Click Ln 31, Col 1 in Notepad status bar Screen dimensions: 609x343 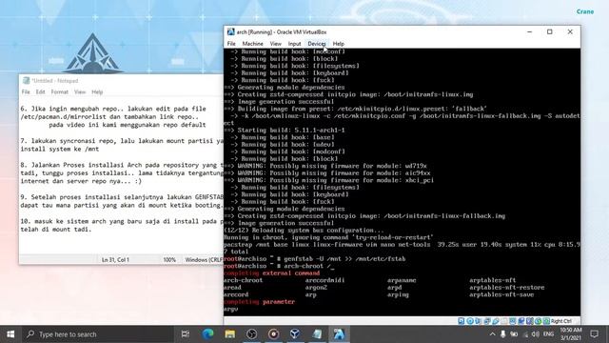[115, 259]
